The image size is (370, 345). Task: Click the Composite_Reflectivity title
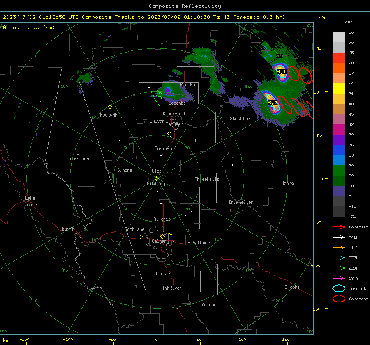(185, 6)
